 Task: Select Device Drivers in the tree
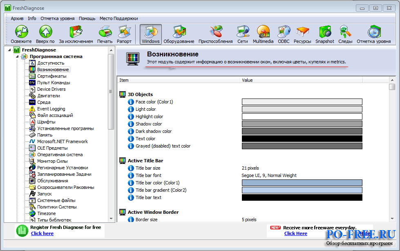point(51,89)
